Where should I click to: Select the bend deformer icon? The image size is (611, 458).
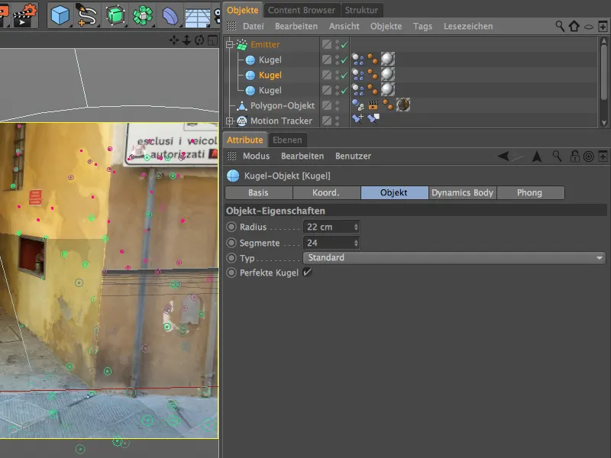171,15
